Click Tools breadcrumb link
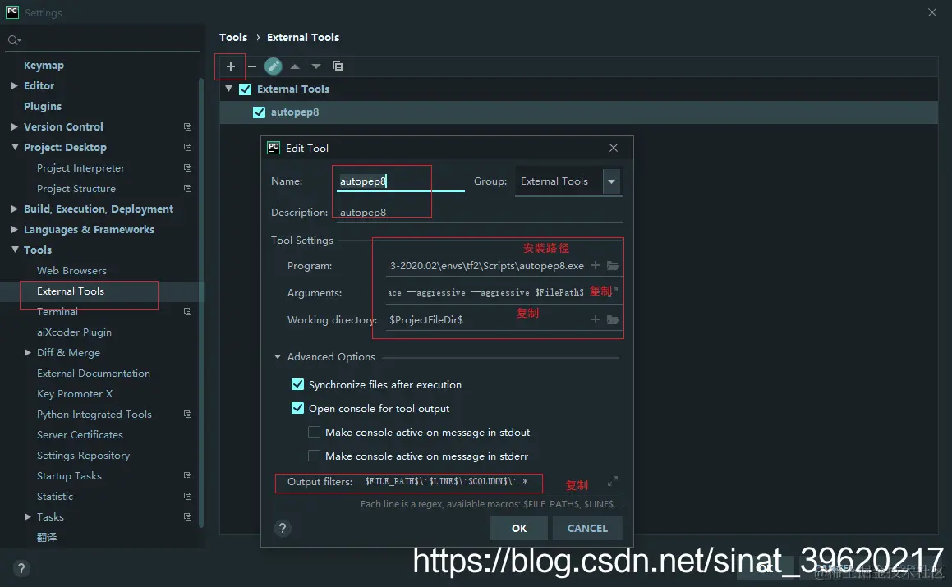The image size is (952, 587). coord(233,38)
